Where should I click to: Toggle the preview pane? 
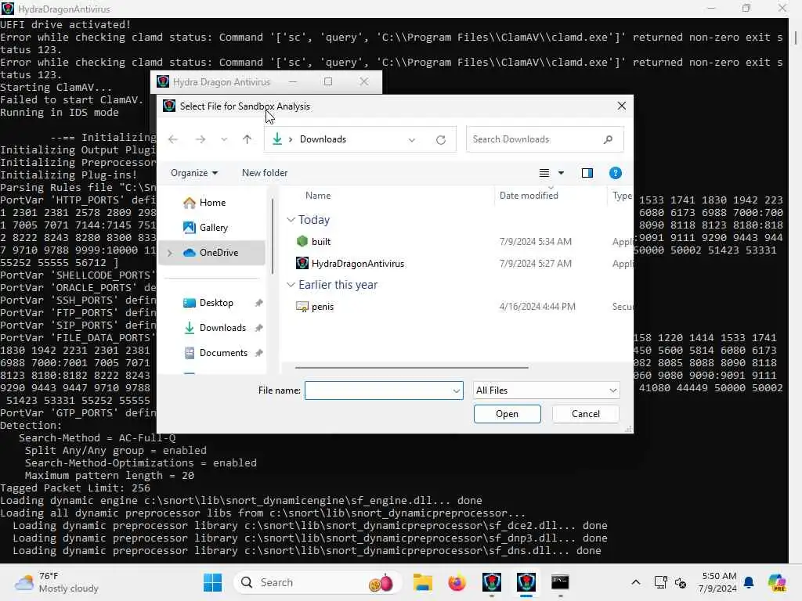[x=587, y=173]
